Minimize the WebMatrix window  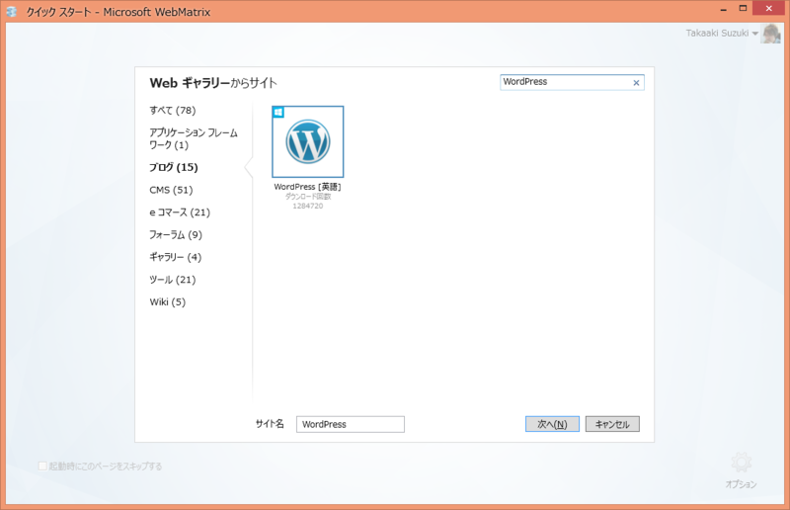[x=724, y=9]
